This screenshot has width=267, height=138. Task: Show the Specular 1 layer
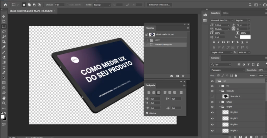(212, 96)
